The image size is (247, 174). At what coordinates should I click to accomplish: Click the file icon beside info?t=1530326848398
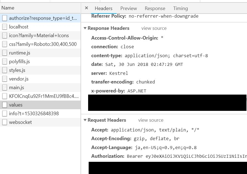coord(5,113)
